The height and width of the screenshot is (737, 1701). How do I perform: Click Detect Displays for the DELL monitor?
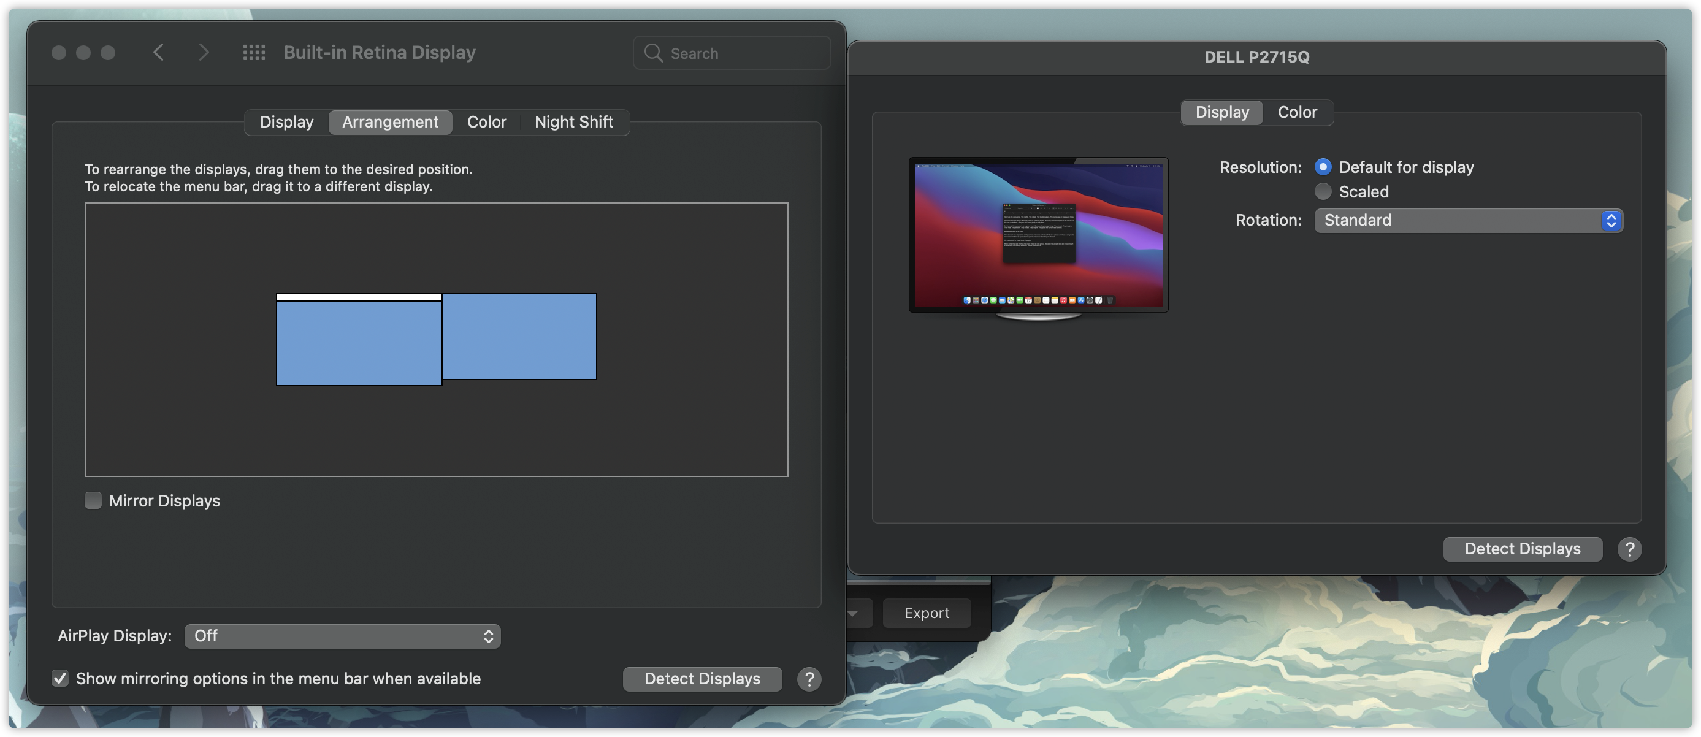[1522, 549]
